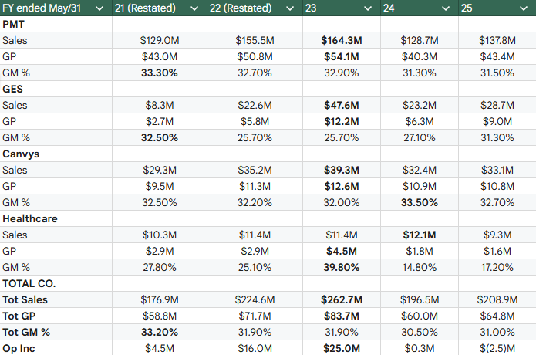Select PMT GP cell $43.0M
This screenshot has height=355, width=536.
click(160, 56)
